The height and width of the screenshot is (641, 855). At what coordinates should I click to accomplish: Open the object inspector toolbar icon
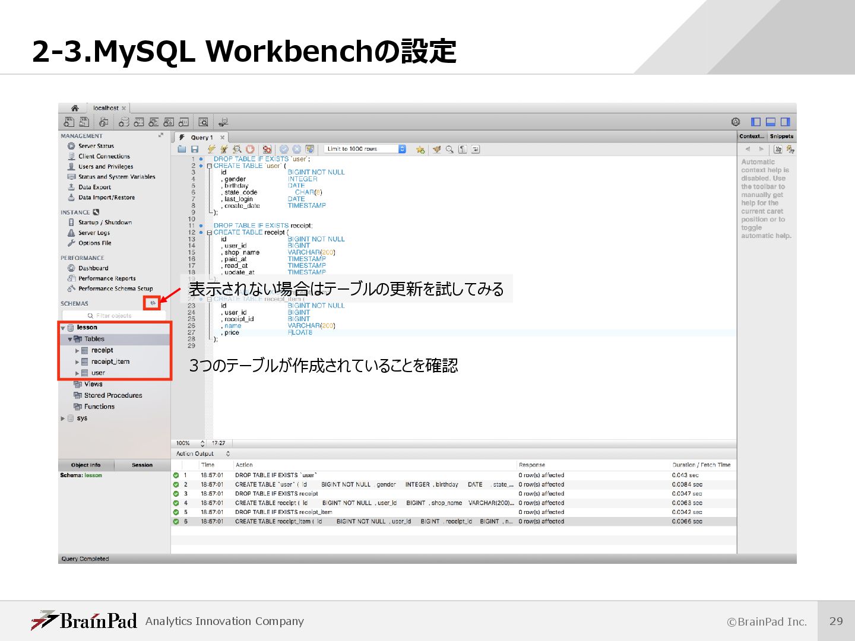(x=104, y=122)
